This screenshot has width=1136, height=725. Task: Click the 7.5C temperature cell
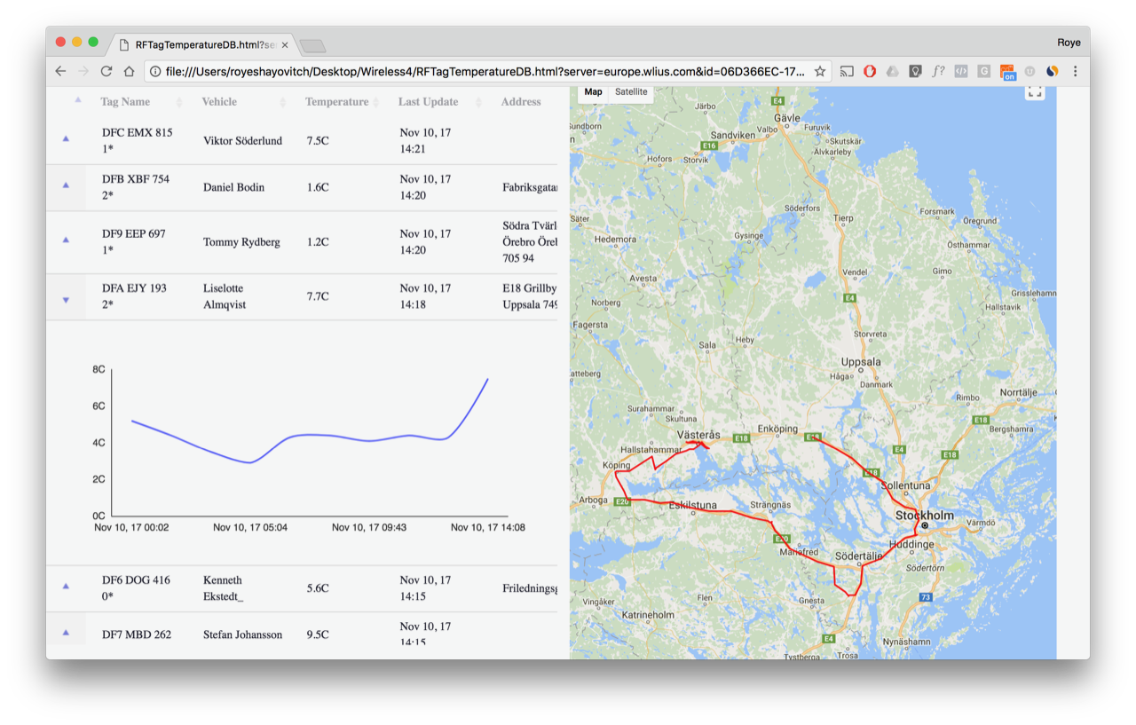pyautogui.click(x=318, y=141)
